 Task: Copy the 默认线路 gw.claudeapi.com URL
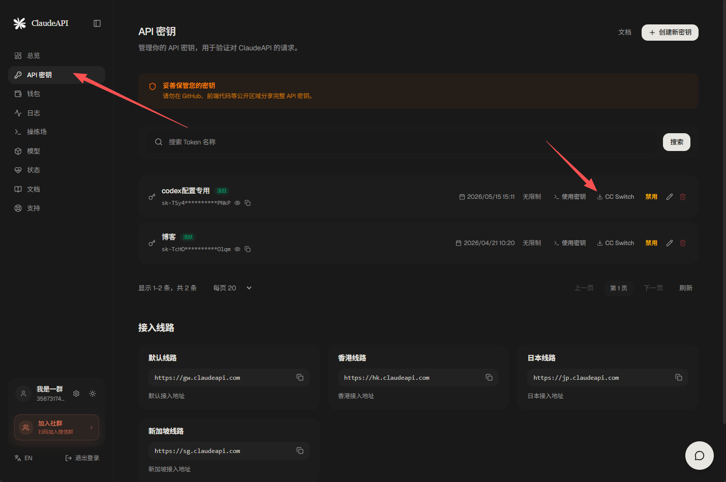pos(300,377)
